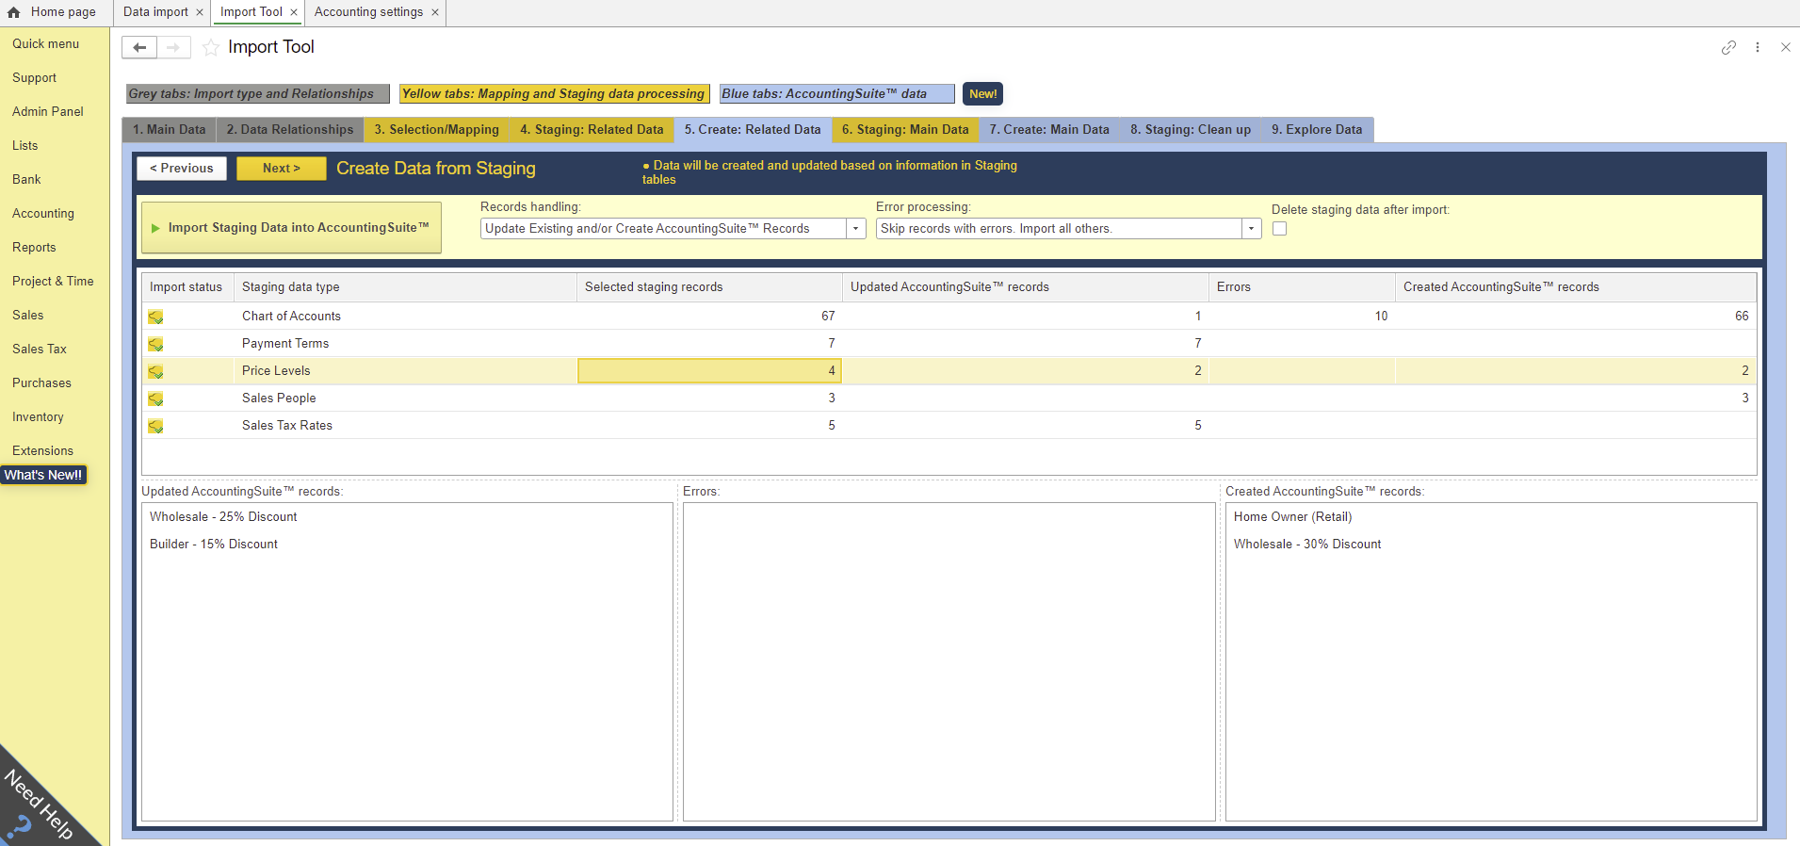The height and width of the screenshot is (846, 1800).
Task: Copy link with the chain icon
Action: 1728,47
